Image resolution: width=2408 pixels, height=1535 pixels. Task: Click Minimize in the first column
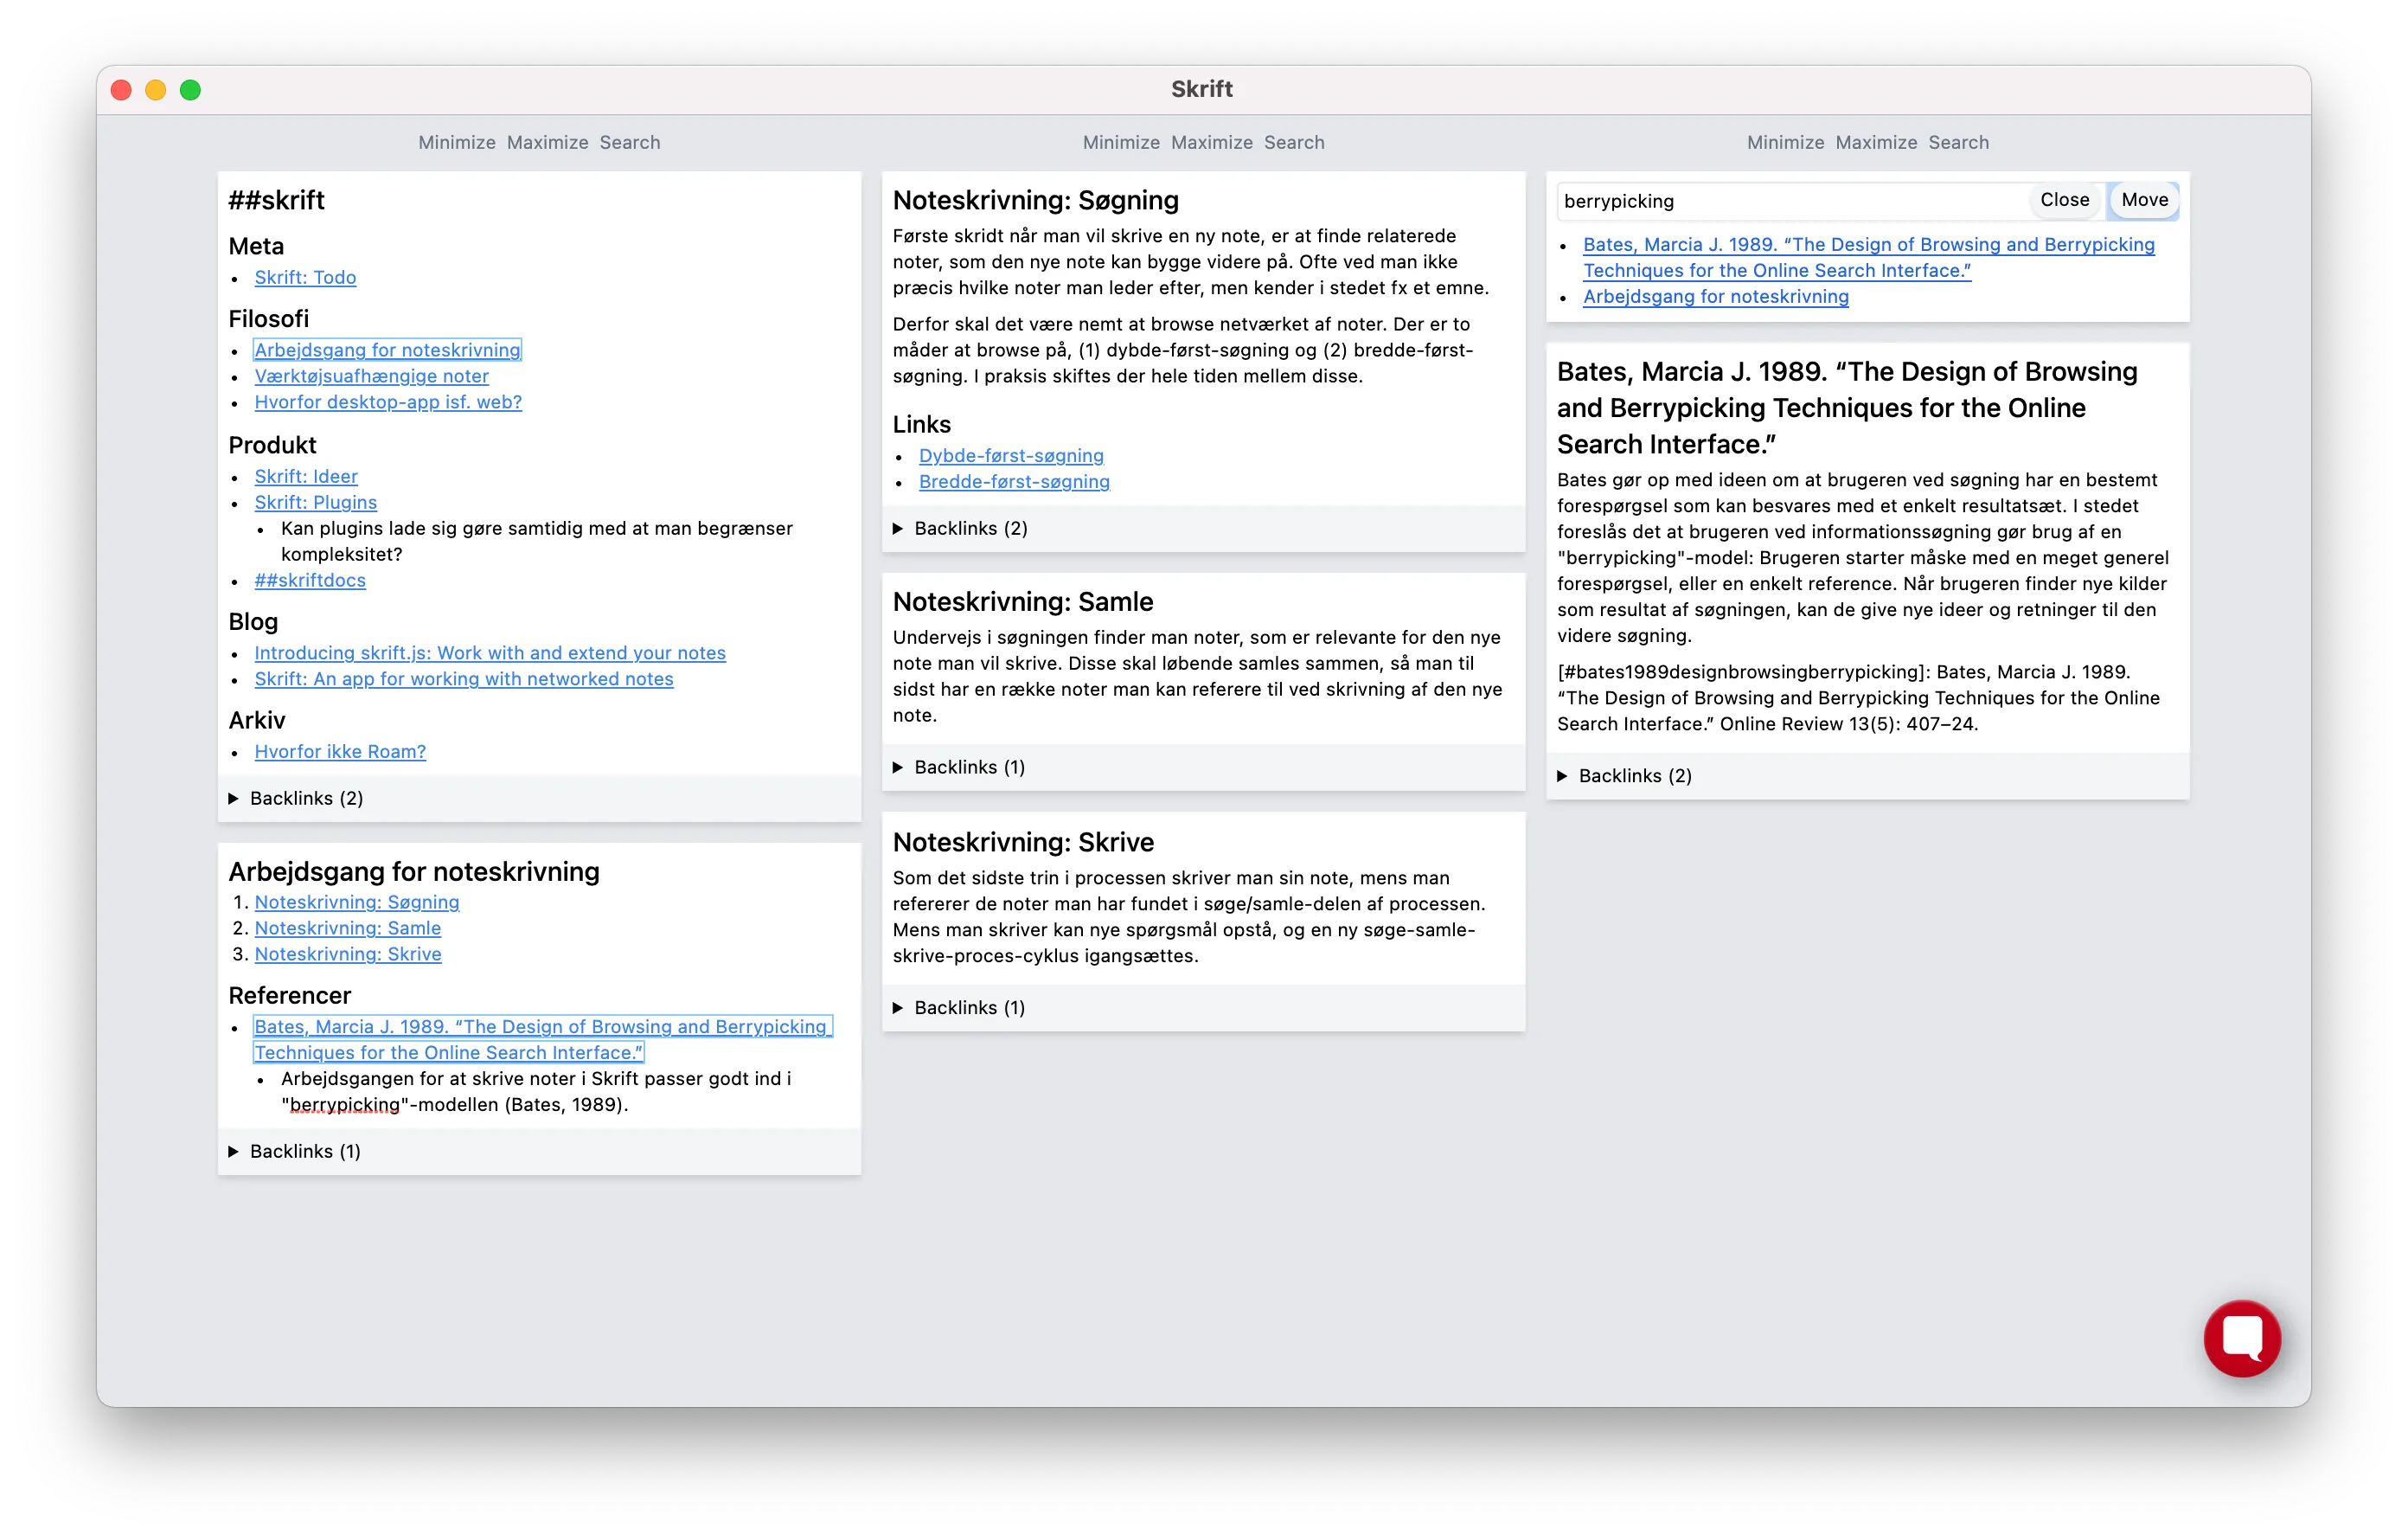(456, 142)
